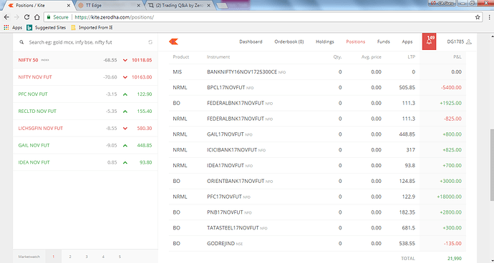
Task: Switch to marketwatch page 3
Action: pos(87,257)
